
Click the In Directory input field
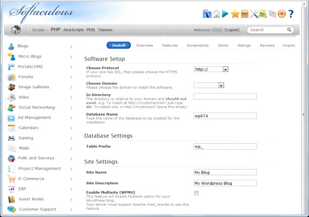pos(225,97)
